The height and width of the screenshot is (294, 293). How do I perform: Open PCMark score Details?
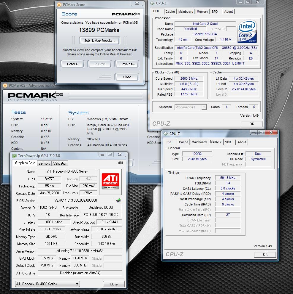(x=73, y=64)
